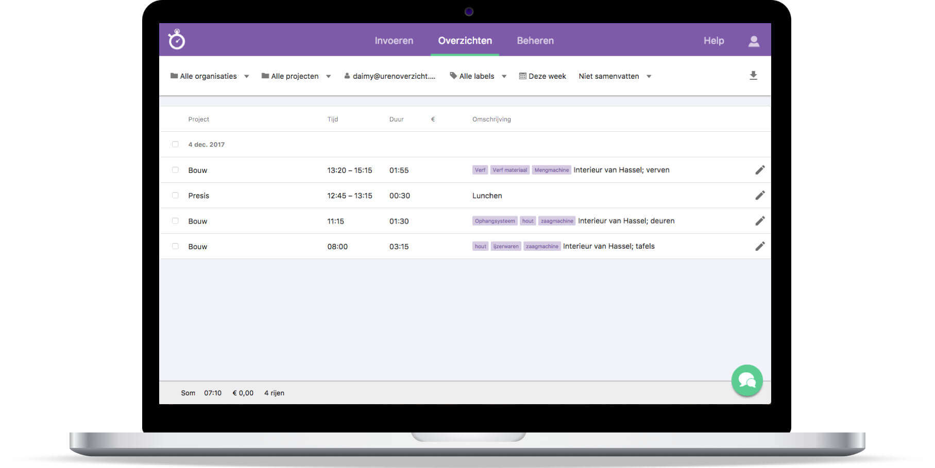Click the tag icon beside Alle labels

(x=453, y=76)
